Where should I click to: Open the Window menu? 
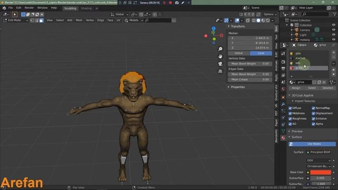click(x=42, y=8)
